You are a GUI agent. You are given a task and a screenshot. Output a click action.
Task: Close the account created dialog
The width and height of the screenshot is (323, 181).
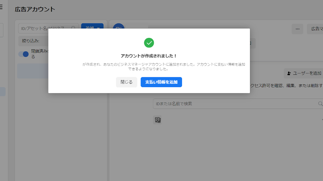[126, 82]
